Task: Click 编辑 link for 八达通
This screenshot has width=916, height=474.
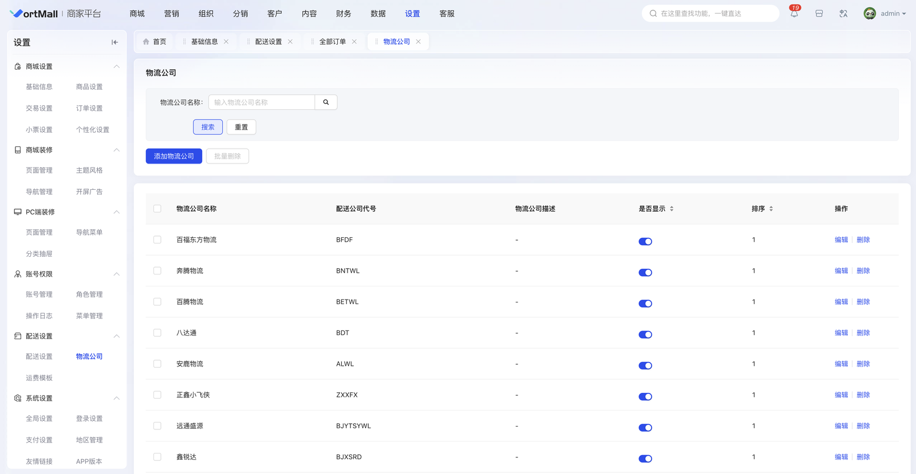Action: [x=841, y=333]
